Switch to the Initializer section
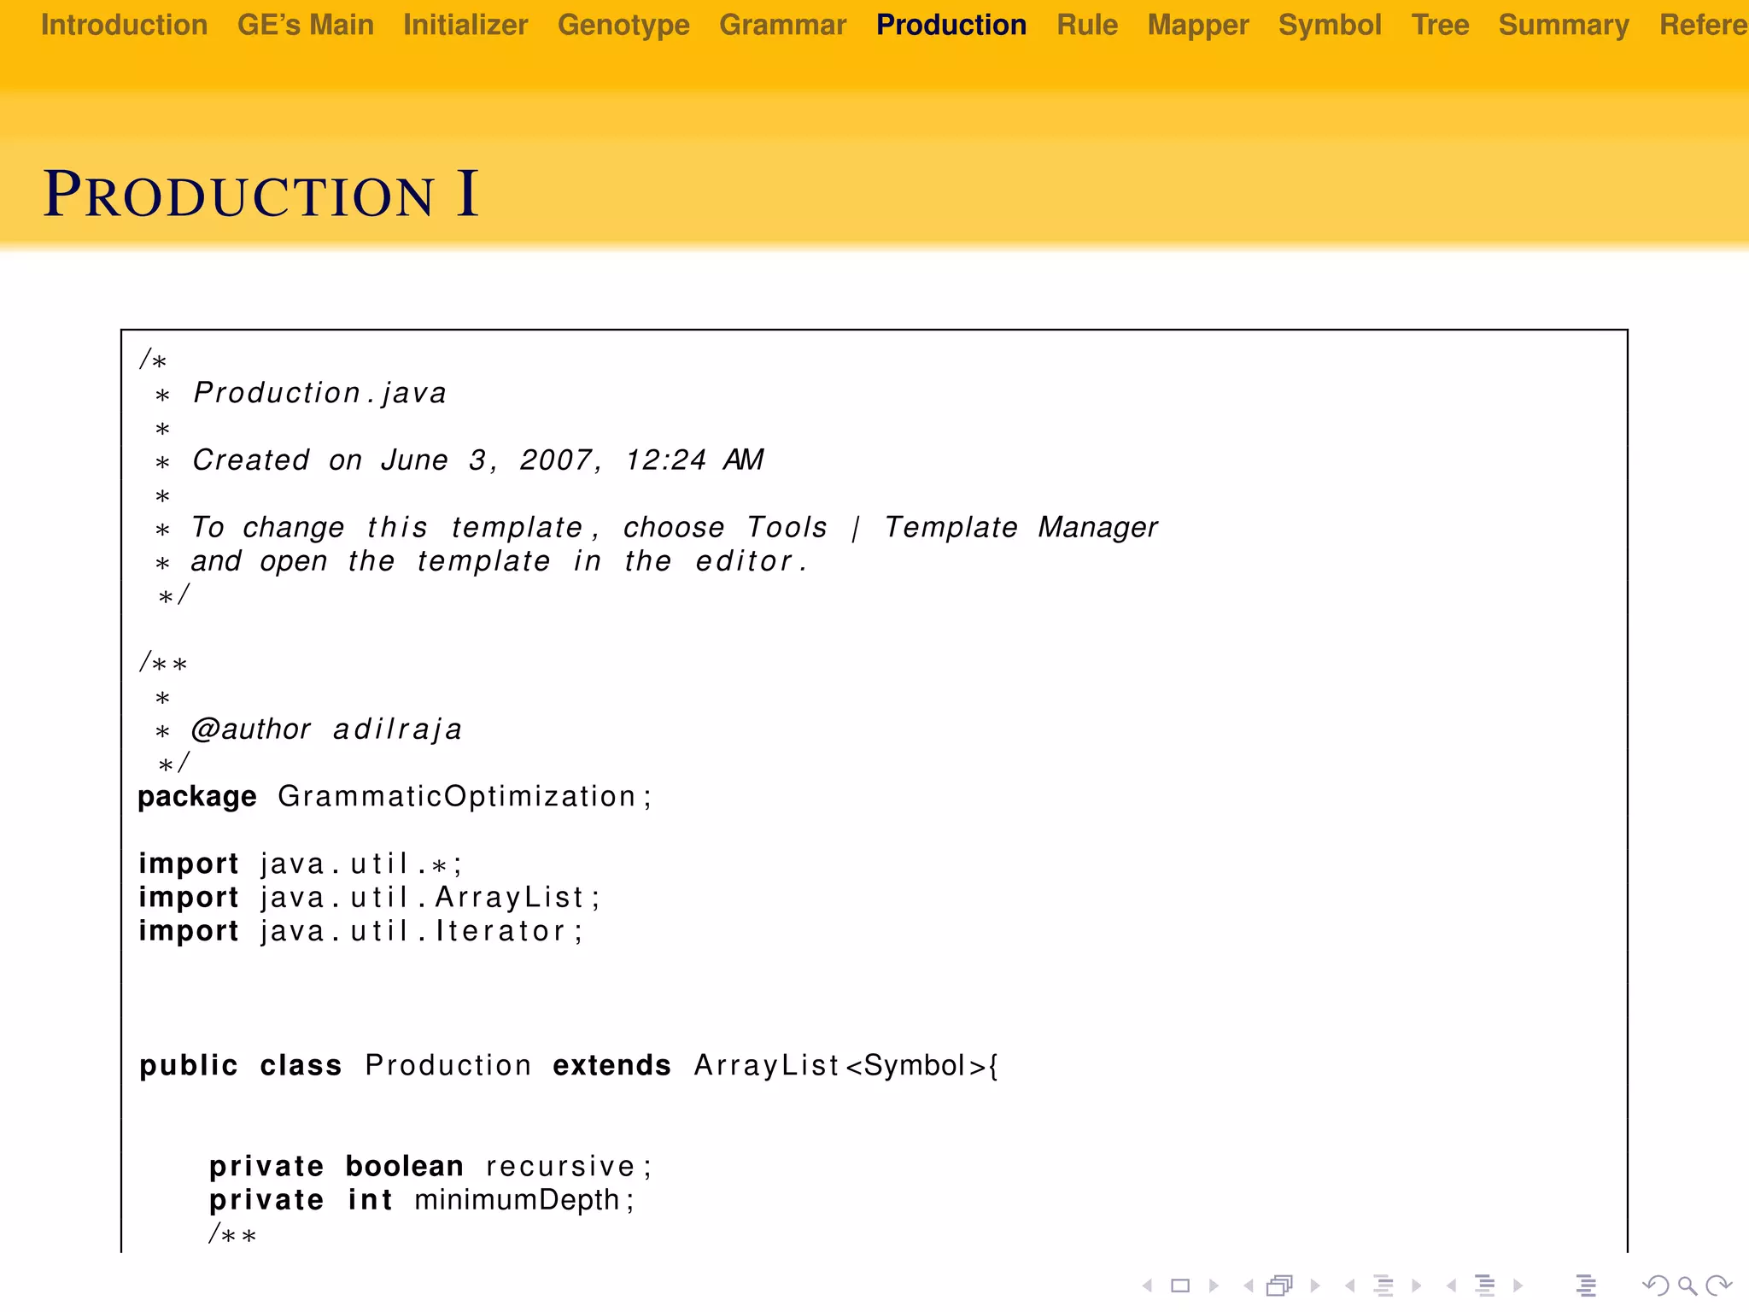Viewport: 1749px width, 1312px height. click(465, 25)
